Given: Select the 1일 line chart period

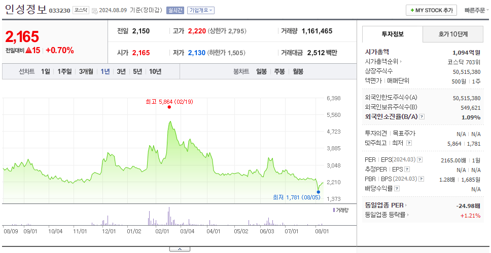Looking at the screenshot, I should coord(46,71).
